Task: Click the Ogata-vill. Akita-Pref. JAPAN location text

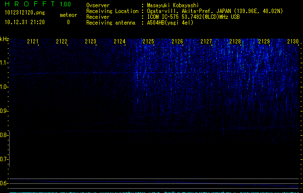Action: [215, 11]
